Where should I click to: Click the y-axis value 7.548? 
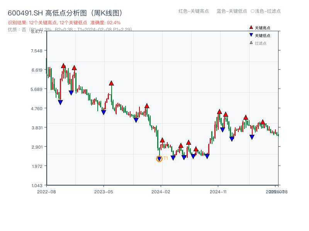(36, 51)
